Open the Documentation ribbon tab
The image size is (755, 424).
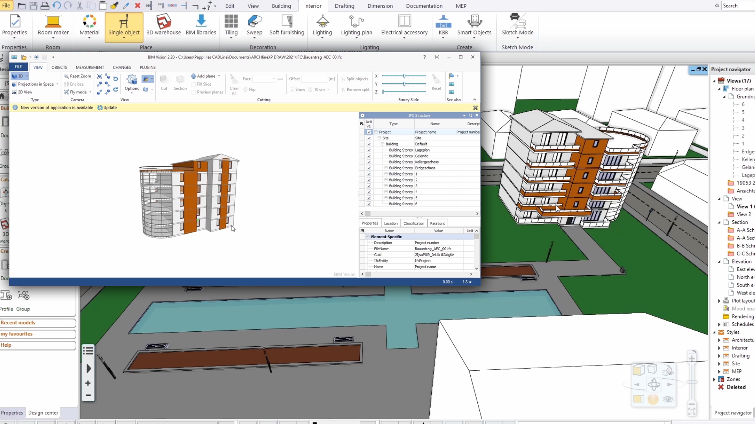(x=424, y=6)
